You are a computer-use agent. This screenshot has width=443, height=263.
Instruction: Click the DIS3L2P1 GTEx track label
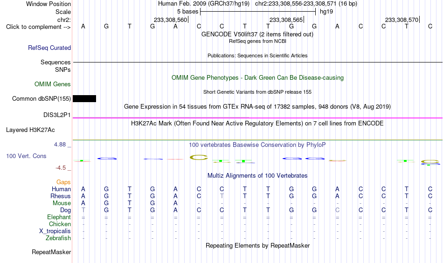tap(57, 115)
